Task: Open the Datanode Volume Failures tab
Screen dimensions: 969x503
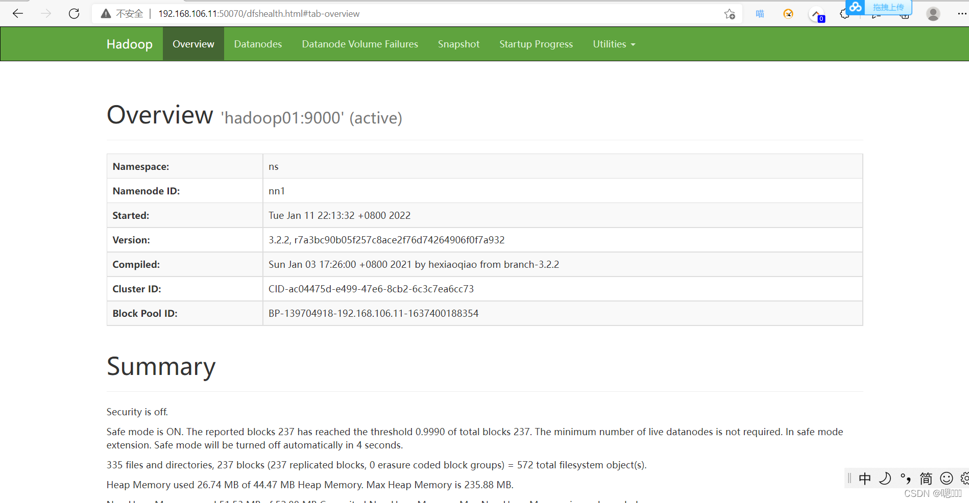Action: click(360, 44)
